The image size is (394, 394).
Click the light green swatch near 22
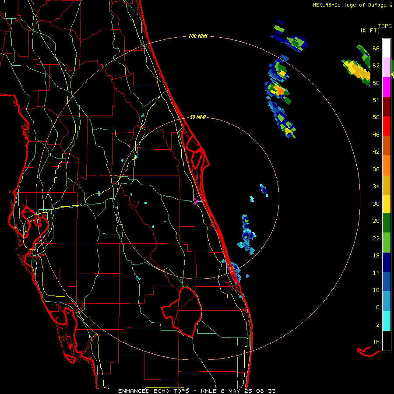click(387, 243)
